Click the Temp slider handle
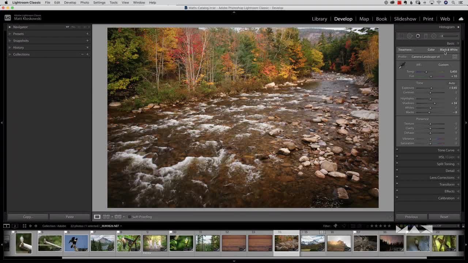The width and height of the screenshot is (468, 263). [426, 72]
